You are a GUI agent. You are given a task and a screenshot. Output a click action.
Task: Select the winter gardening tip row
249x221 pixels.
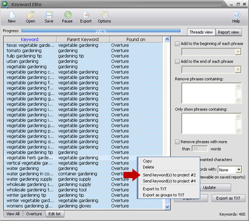coord(83,195)
